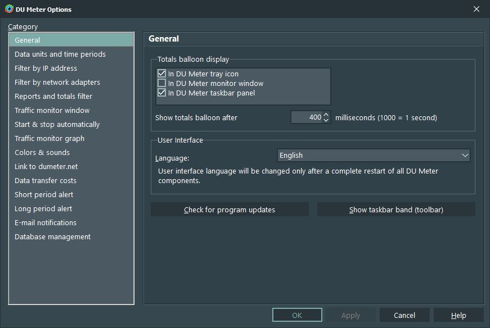Open 'Data transfer costs' category
490x328 pixels.
(71, 181)
